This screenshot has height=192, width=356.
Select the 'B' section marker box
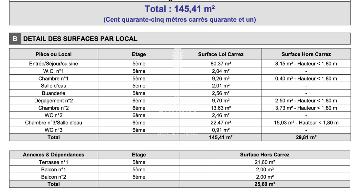[x=15, y=39]
